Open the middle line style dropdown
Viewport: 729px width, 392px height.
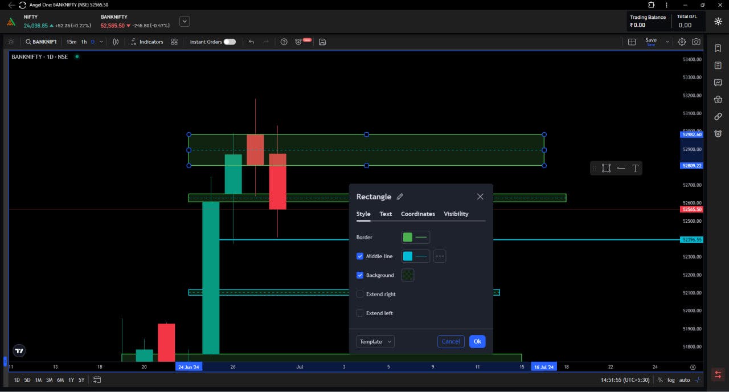point(440,256)
